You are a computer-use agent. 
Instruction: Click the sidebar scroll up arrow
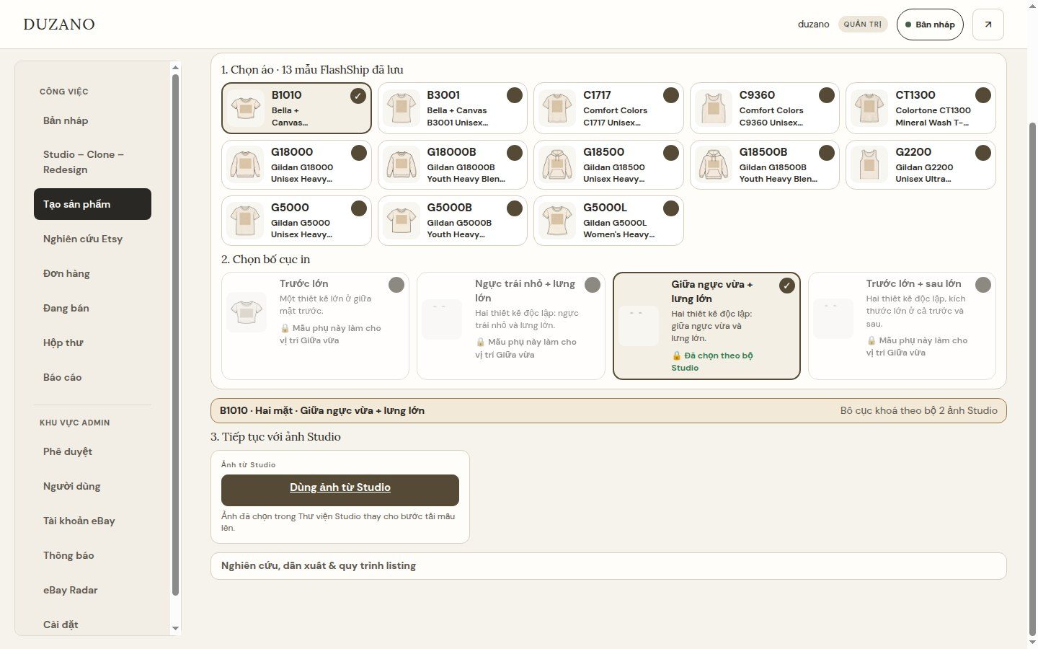pos(175,68)
